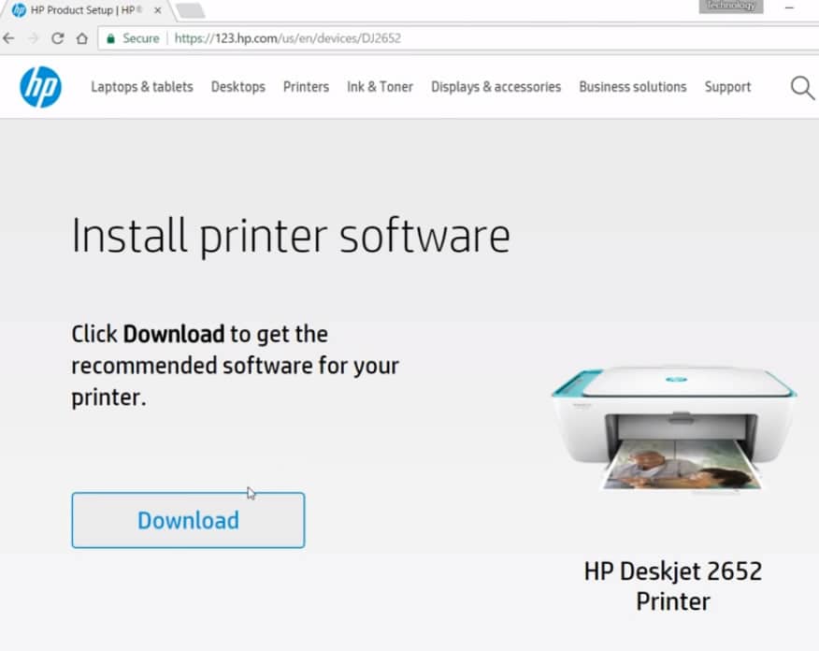Image resolution: width=819 pixels, height=651 pixels.
Task: Click the browser back arrow
Action: [x=9, y=38]
